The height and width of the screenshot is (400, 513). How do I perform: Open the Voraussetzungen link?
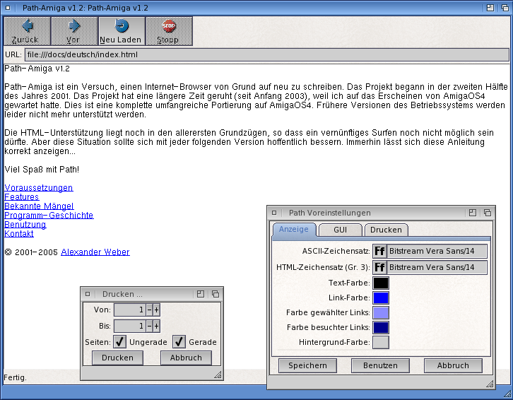39,188
